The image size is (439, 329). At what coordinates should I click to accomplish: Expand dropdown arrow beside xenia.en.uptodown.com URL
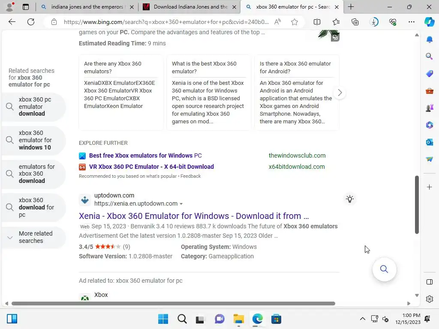(x=181, y=204)
